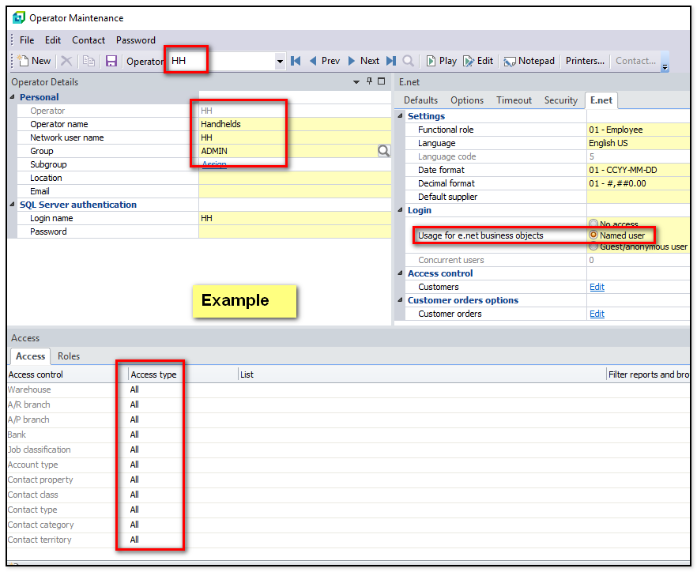
Task: Jump to last operator record icon
Action: (391, 61)
